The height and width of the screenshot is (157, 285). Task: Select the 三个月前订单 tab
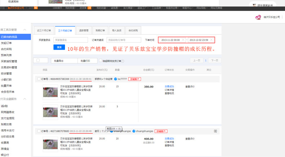(x=65, y=31)
